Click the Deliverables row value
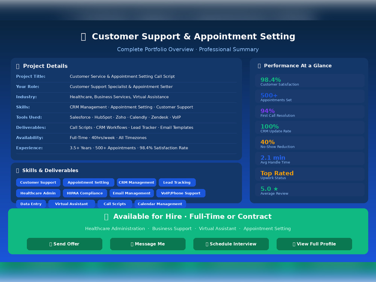The width and height of the screenshot is (376, 282). pos(131,127)
